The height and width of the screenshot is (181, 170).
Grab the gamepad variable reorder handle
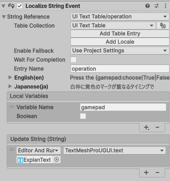click(x=12, y=107)
